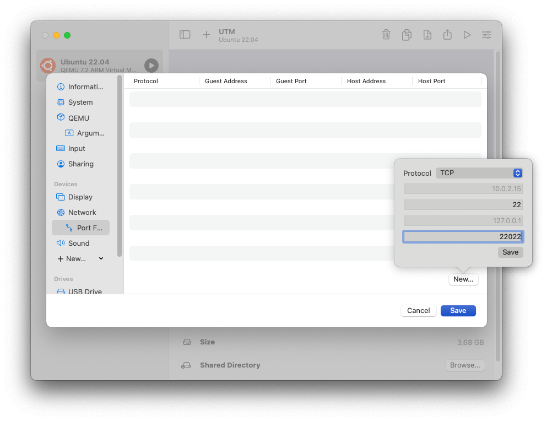The image size is (552, 421).
Task: Open the Protocol TCP dropdown
Action: click(x=479, y=173)
